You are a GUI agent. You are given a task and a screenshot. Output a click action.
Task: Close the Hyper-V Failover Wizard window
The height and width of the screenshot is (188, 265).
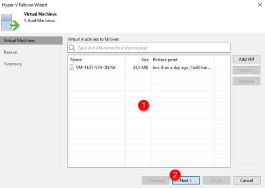point(260,5)
